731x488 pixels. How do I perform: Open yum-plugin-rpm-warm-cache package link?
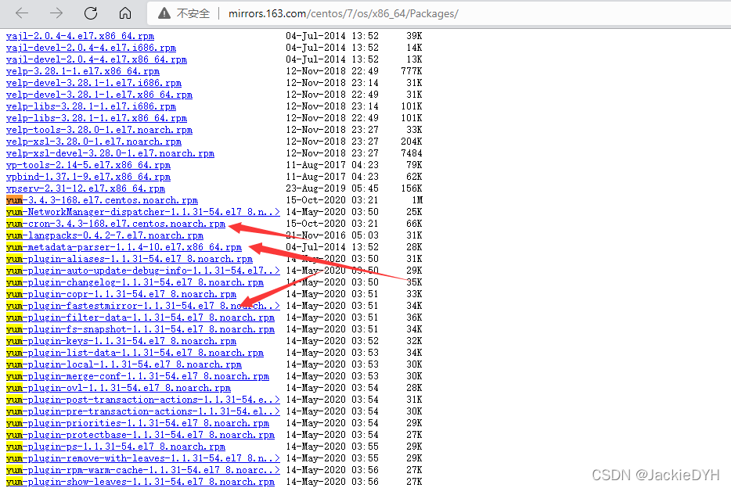tap(143, 470)
